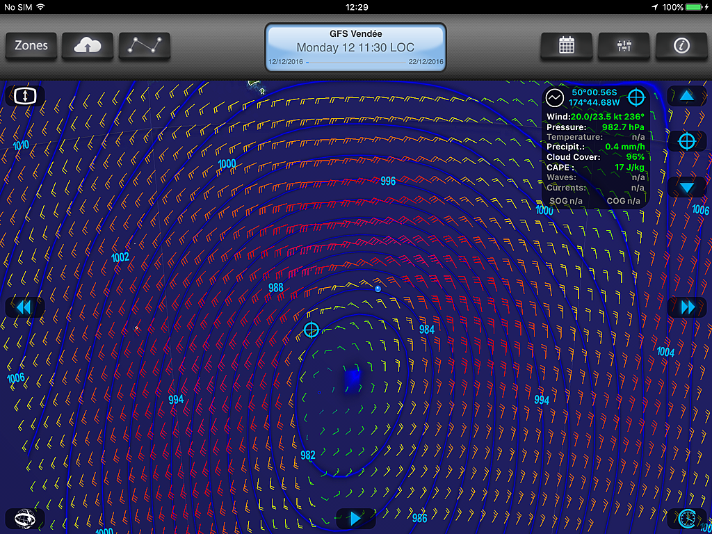Tap the clock time reset icon
712x534 pixels.
[x=687, y=518]
